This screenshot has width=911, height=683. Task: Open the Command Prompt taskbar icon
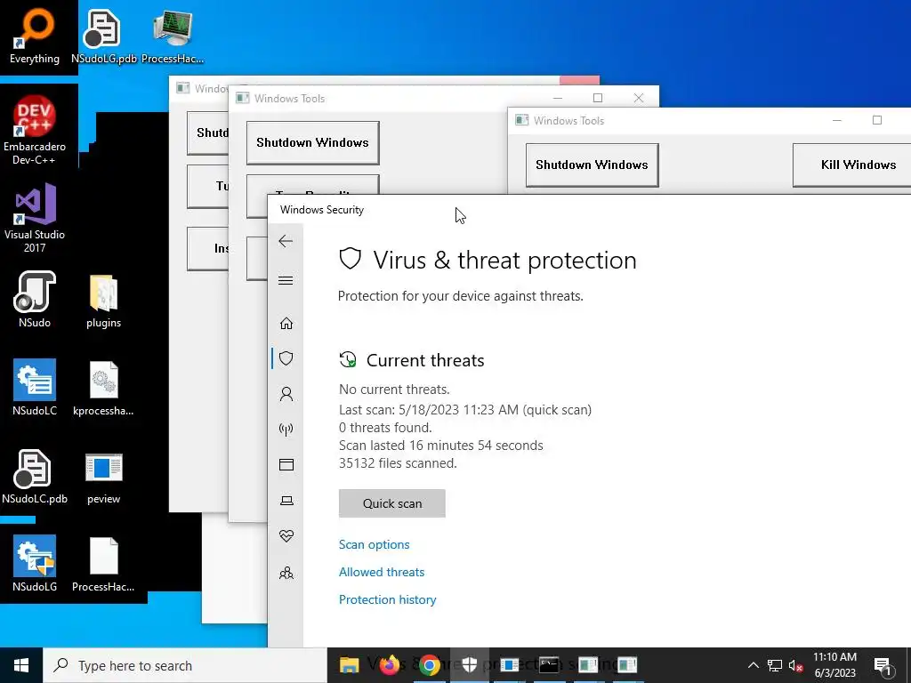click(548, 665)
